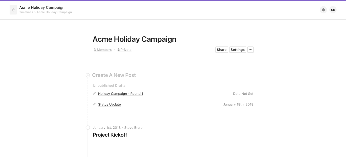Screen dimensions: 346x157
Task: Click the Private visibility link
Action: [x=125, y=50]
